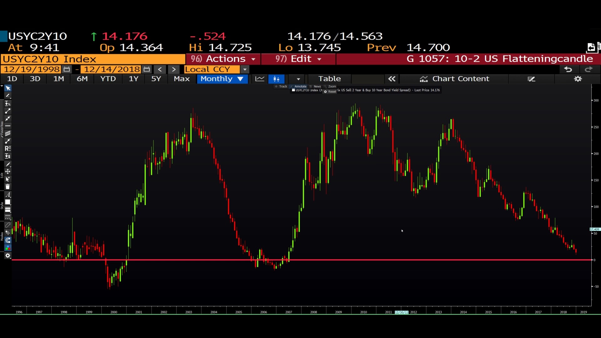The width and height of the screenshot is (601, 338).
Task: Open chart settings gear at top right
Action: (x=578, y=79)
